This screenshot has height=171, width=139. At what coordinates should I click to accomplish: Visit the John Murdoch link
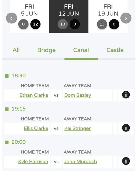click(x=80, y=161)
